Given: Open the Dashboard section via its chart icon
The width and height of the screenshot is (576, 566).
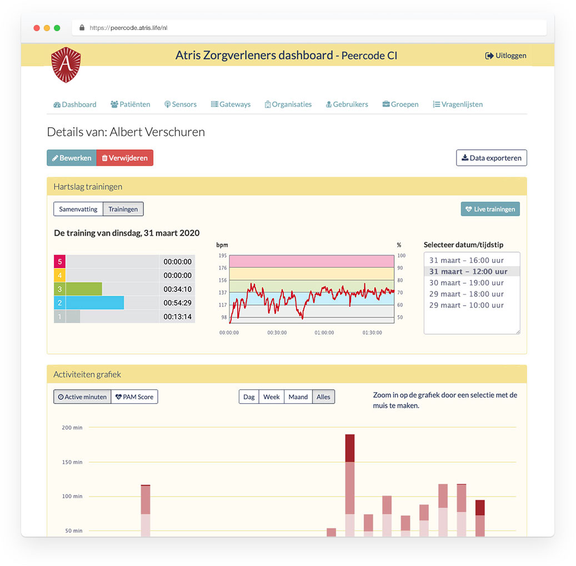Looking at the screenshot, I should (x=57, y=104).
